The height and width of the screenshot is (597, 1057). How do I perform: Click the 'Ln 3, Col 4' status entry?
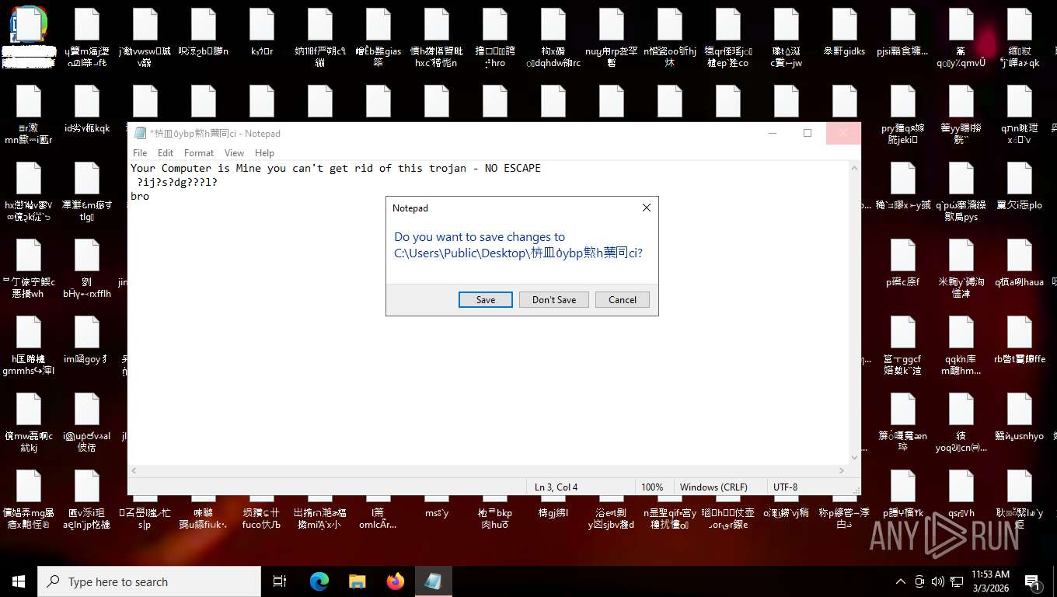556,487
